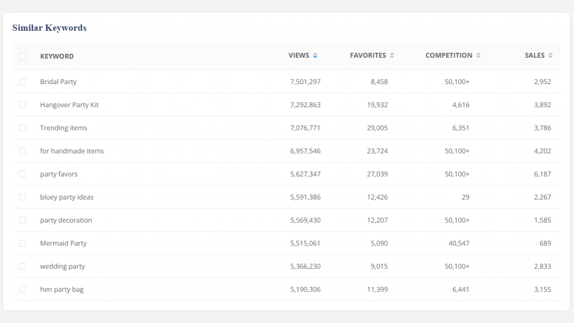Check the box for Bridal Party

22,82
